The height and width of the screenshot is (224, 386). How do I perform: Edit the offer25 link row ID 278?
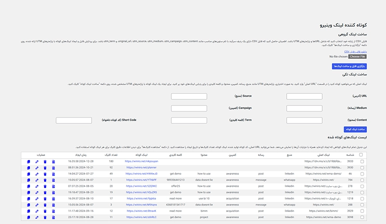37,186
